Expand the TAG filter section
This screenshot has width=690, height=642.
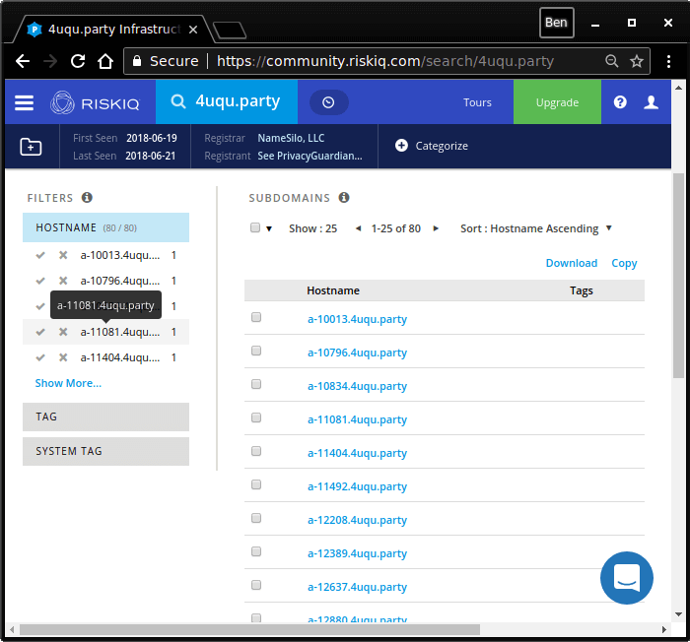(105, 417)
